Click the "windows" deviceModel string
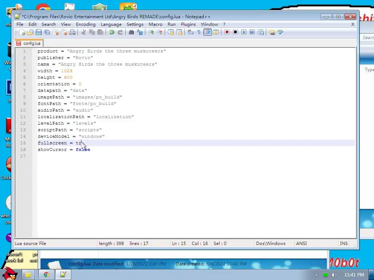The image size is (374, 280). coord(92,136)
